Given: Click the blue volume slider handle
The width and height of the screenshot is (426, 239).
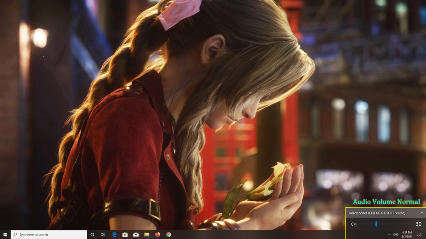Looking at the screenshot, I should coord(376,224).
